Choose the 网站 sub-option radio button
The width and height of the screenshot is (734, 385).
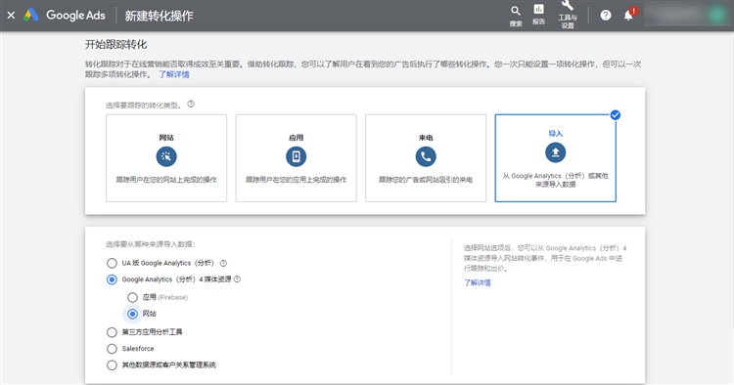(132, 314)
